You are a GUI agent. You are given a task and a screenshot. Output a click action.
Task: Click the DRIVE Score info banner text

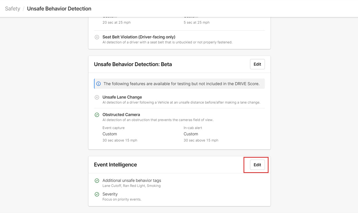(x=181, y=84)
